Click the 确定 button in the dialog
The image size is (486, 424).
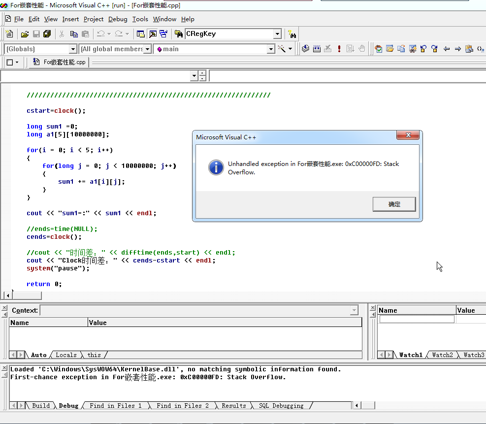coord(394,204)
